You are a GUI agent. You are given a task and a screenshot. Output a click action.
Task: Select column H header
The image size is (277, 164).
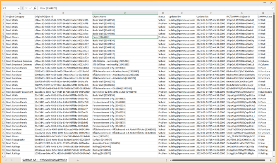tap(263, 13)
